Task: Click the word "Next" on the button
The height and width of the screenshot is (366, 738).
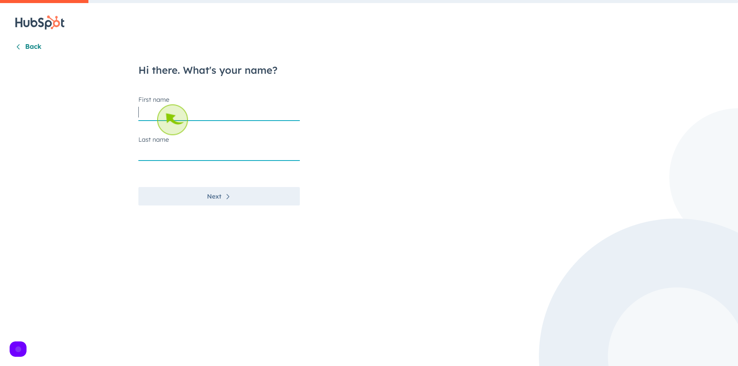Action: pos(214,196)
